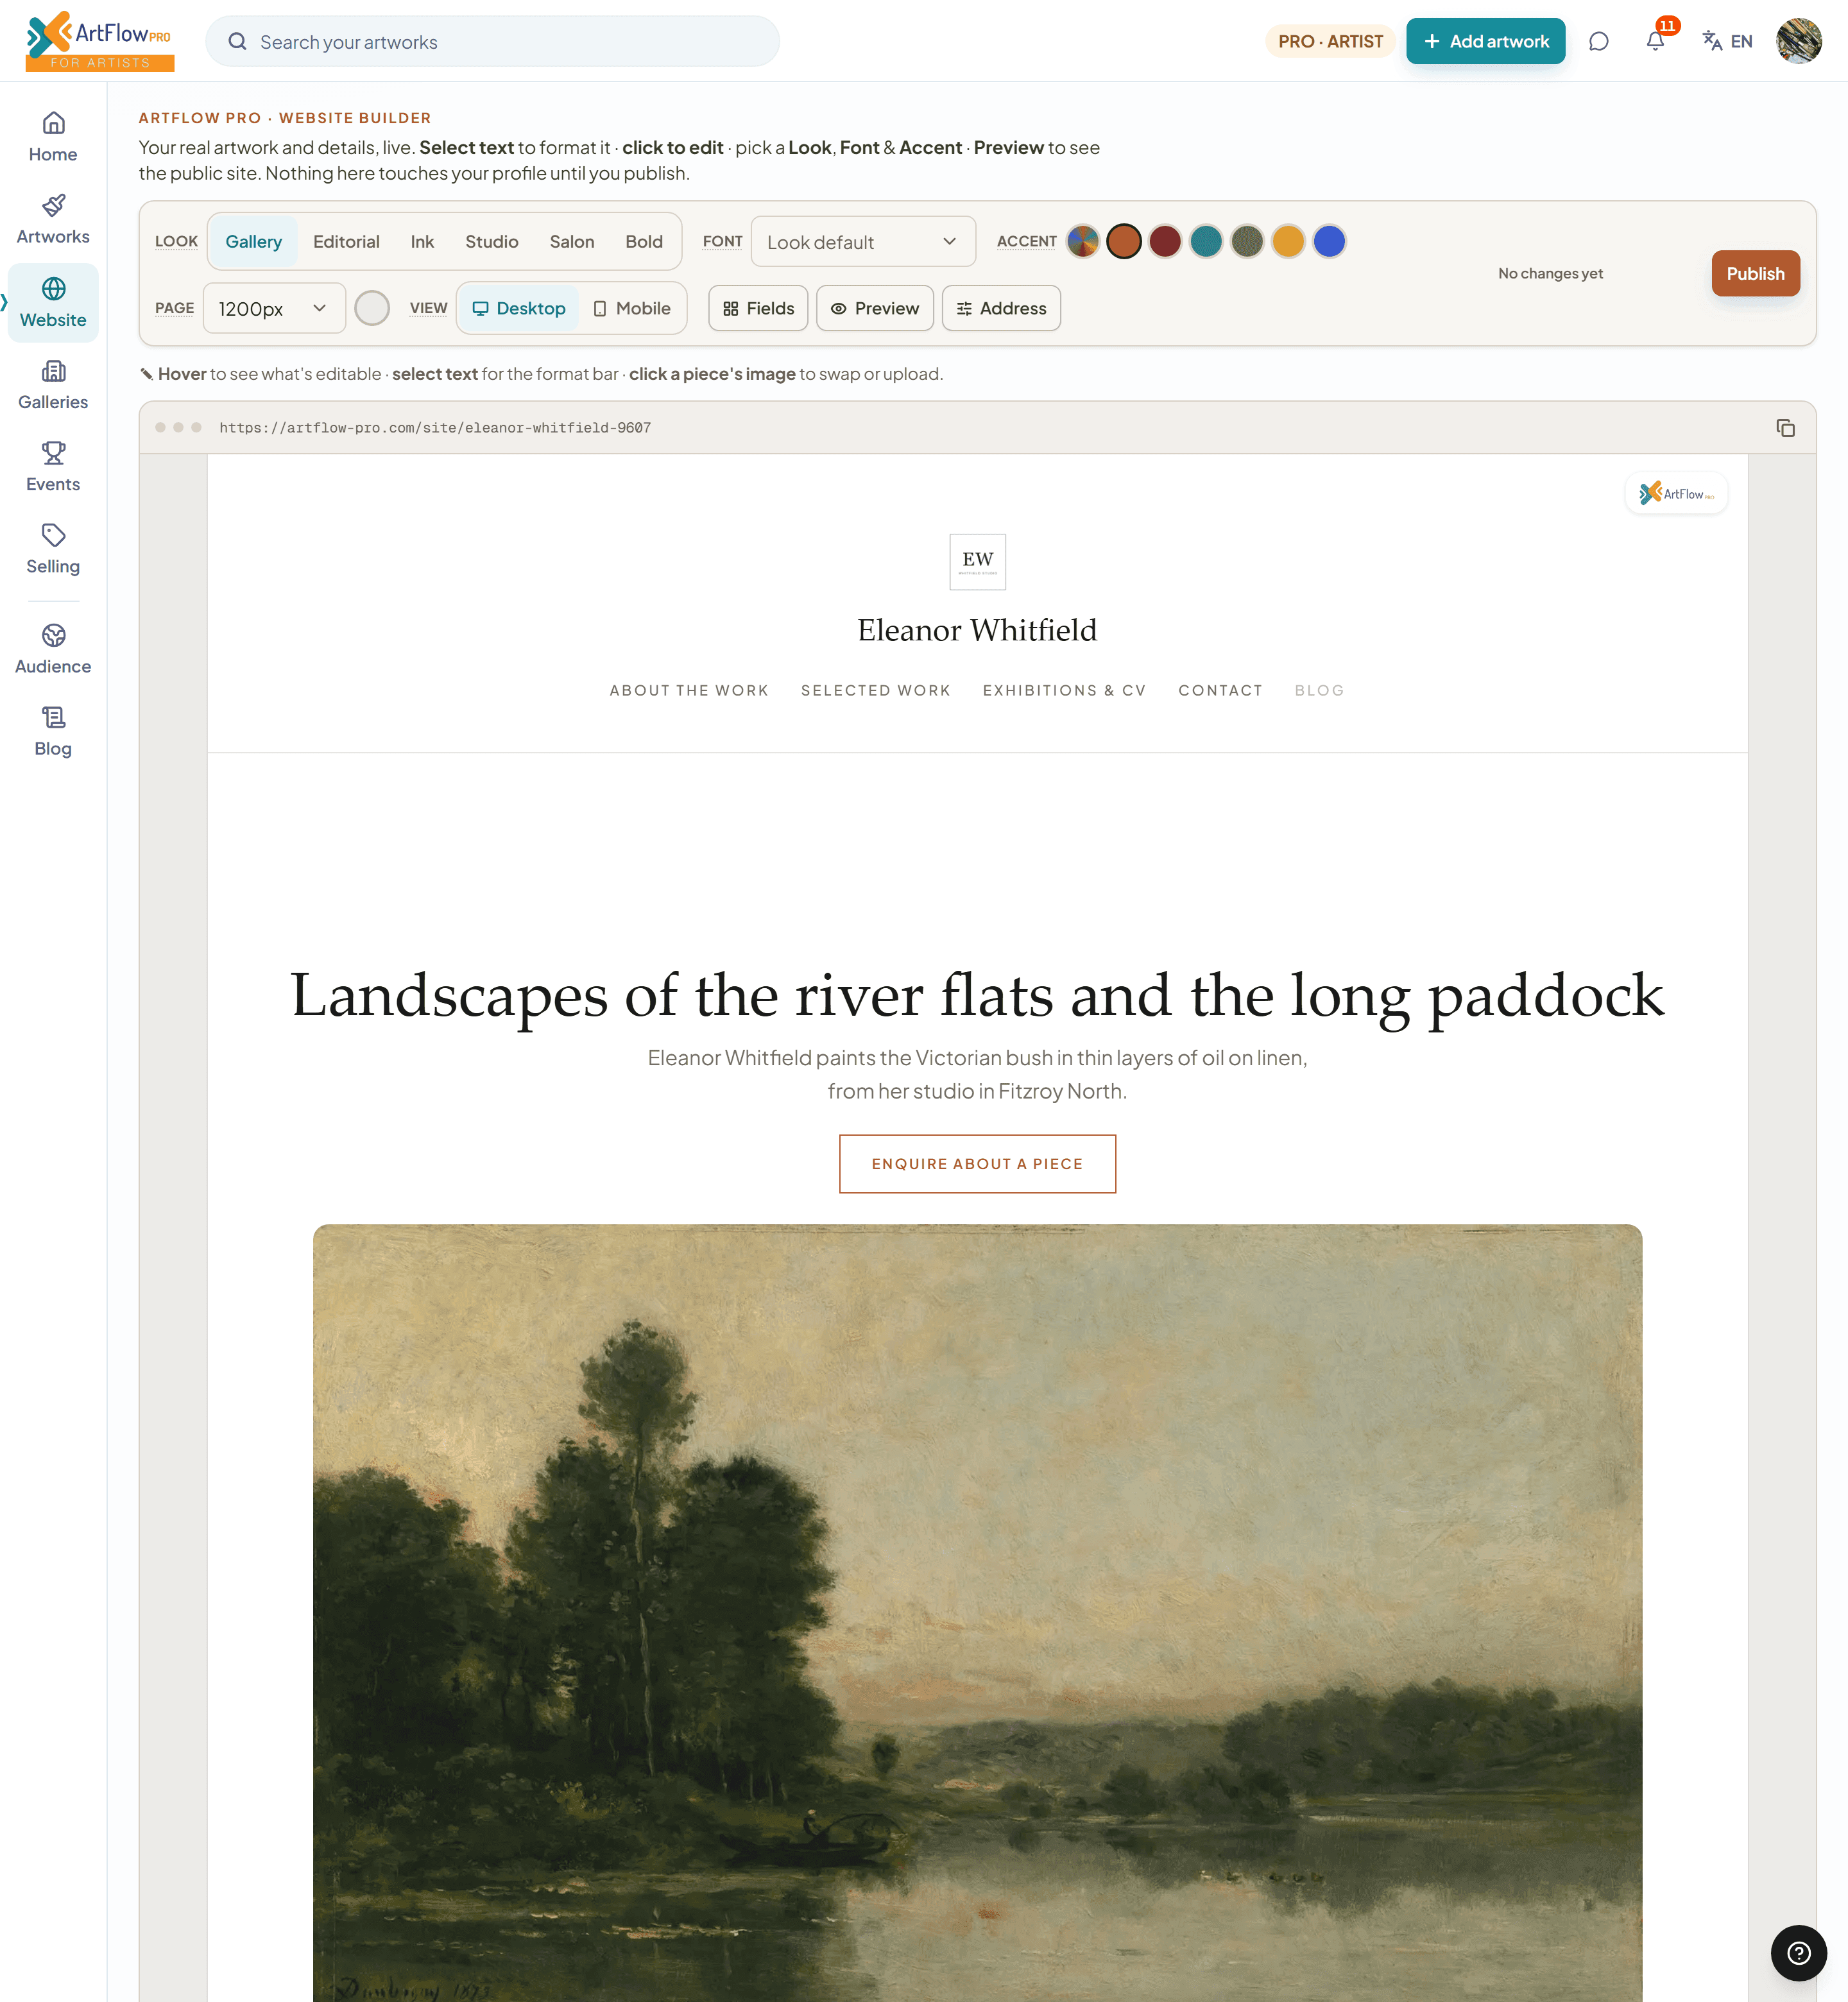Open the Events trophy section

(x=53, y=467)
